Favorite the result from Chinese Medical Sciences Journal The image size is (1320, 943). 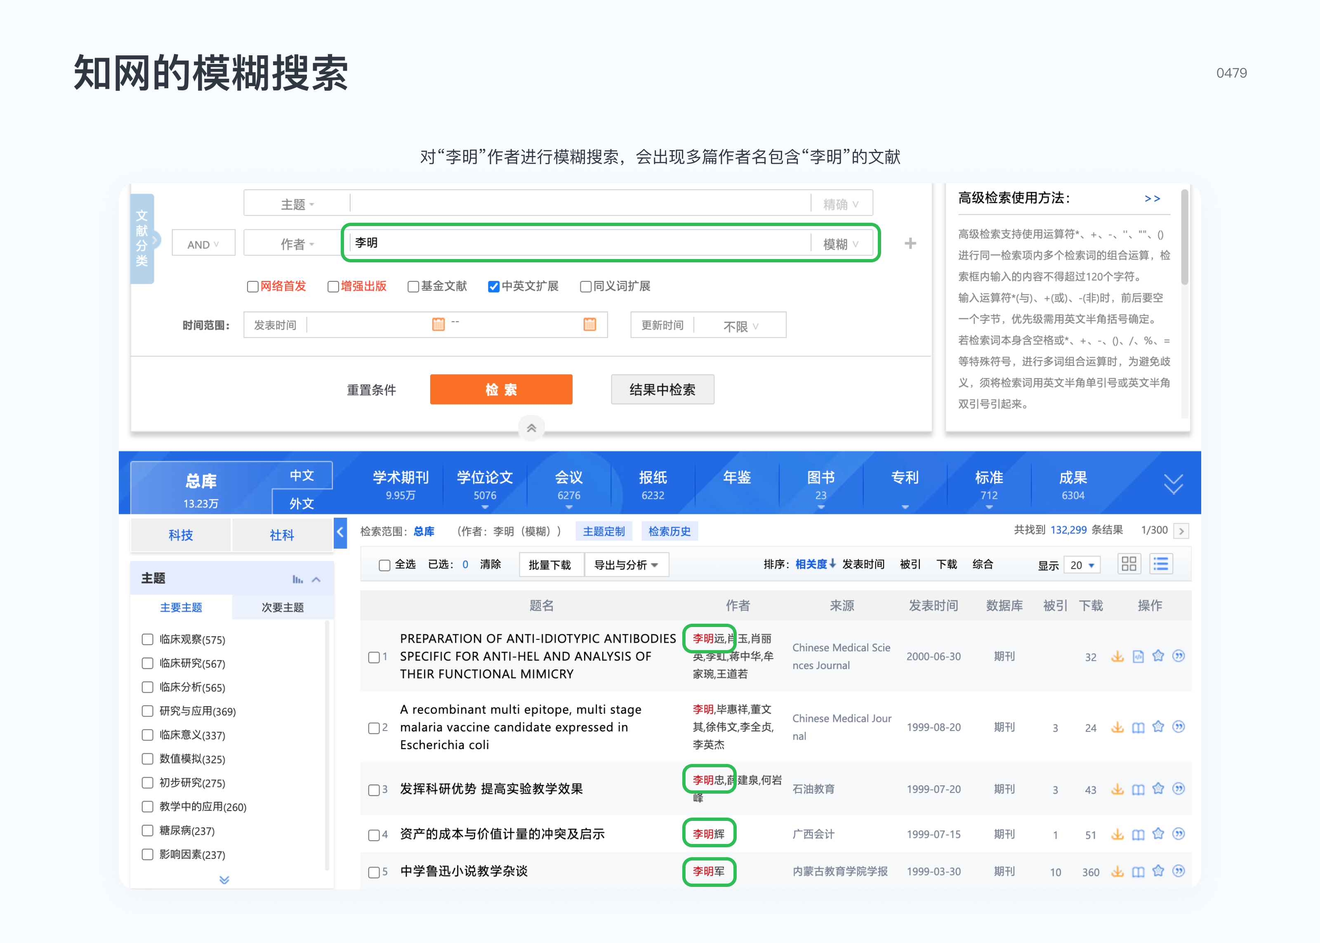1158,656
